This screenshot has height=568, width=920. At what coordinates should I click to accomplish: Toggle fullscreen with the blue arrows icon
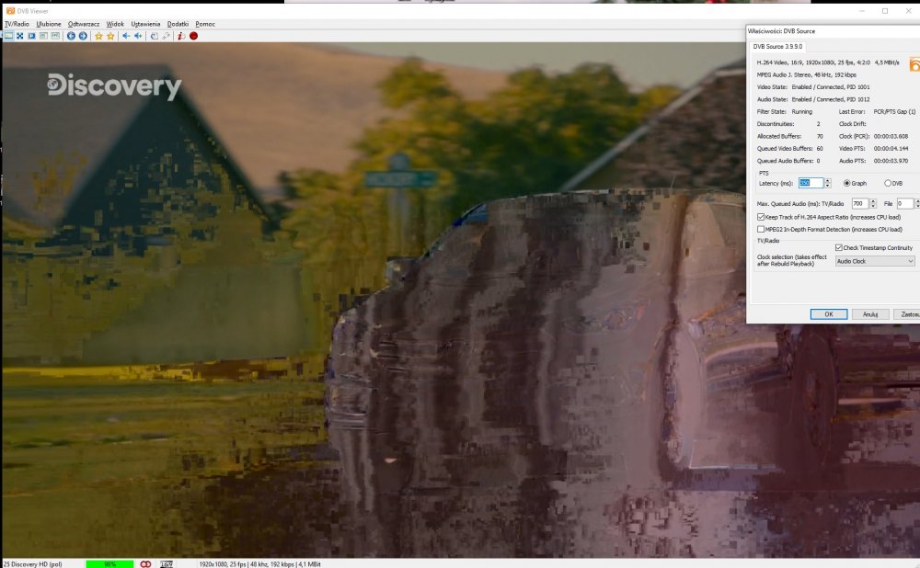20,36
